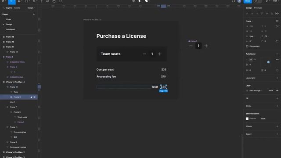281x158 pixels.
Task: Switch to the Layers tab
Action: click(9, 8)
